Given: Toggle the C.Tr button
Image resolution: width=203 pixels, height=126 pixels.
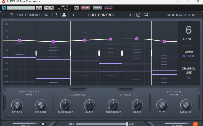Looking at the screenshot, I should [86, 8].
